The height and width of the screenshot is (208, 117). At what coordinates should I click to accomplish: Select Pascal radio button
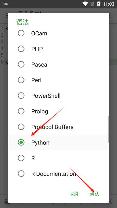[x=21, y=64]
